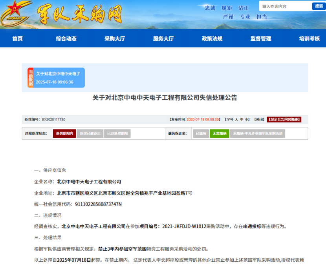The width and height of the screenshot is (326, 266).
Task: Click the 关闭 link
Action: (x=259, y=119)
